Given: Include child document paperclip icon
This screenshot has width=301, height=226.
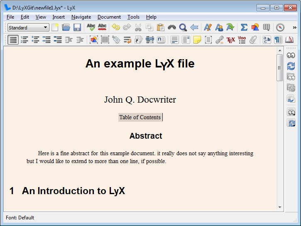Looking at the screenshot, I should (253, 40).
